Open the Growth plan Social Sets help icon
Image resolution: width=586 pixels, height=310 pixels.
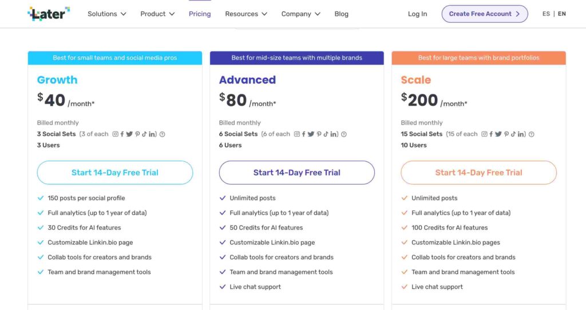(x=162, y=134)
